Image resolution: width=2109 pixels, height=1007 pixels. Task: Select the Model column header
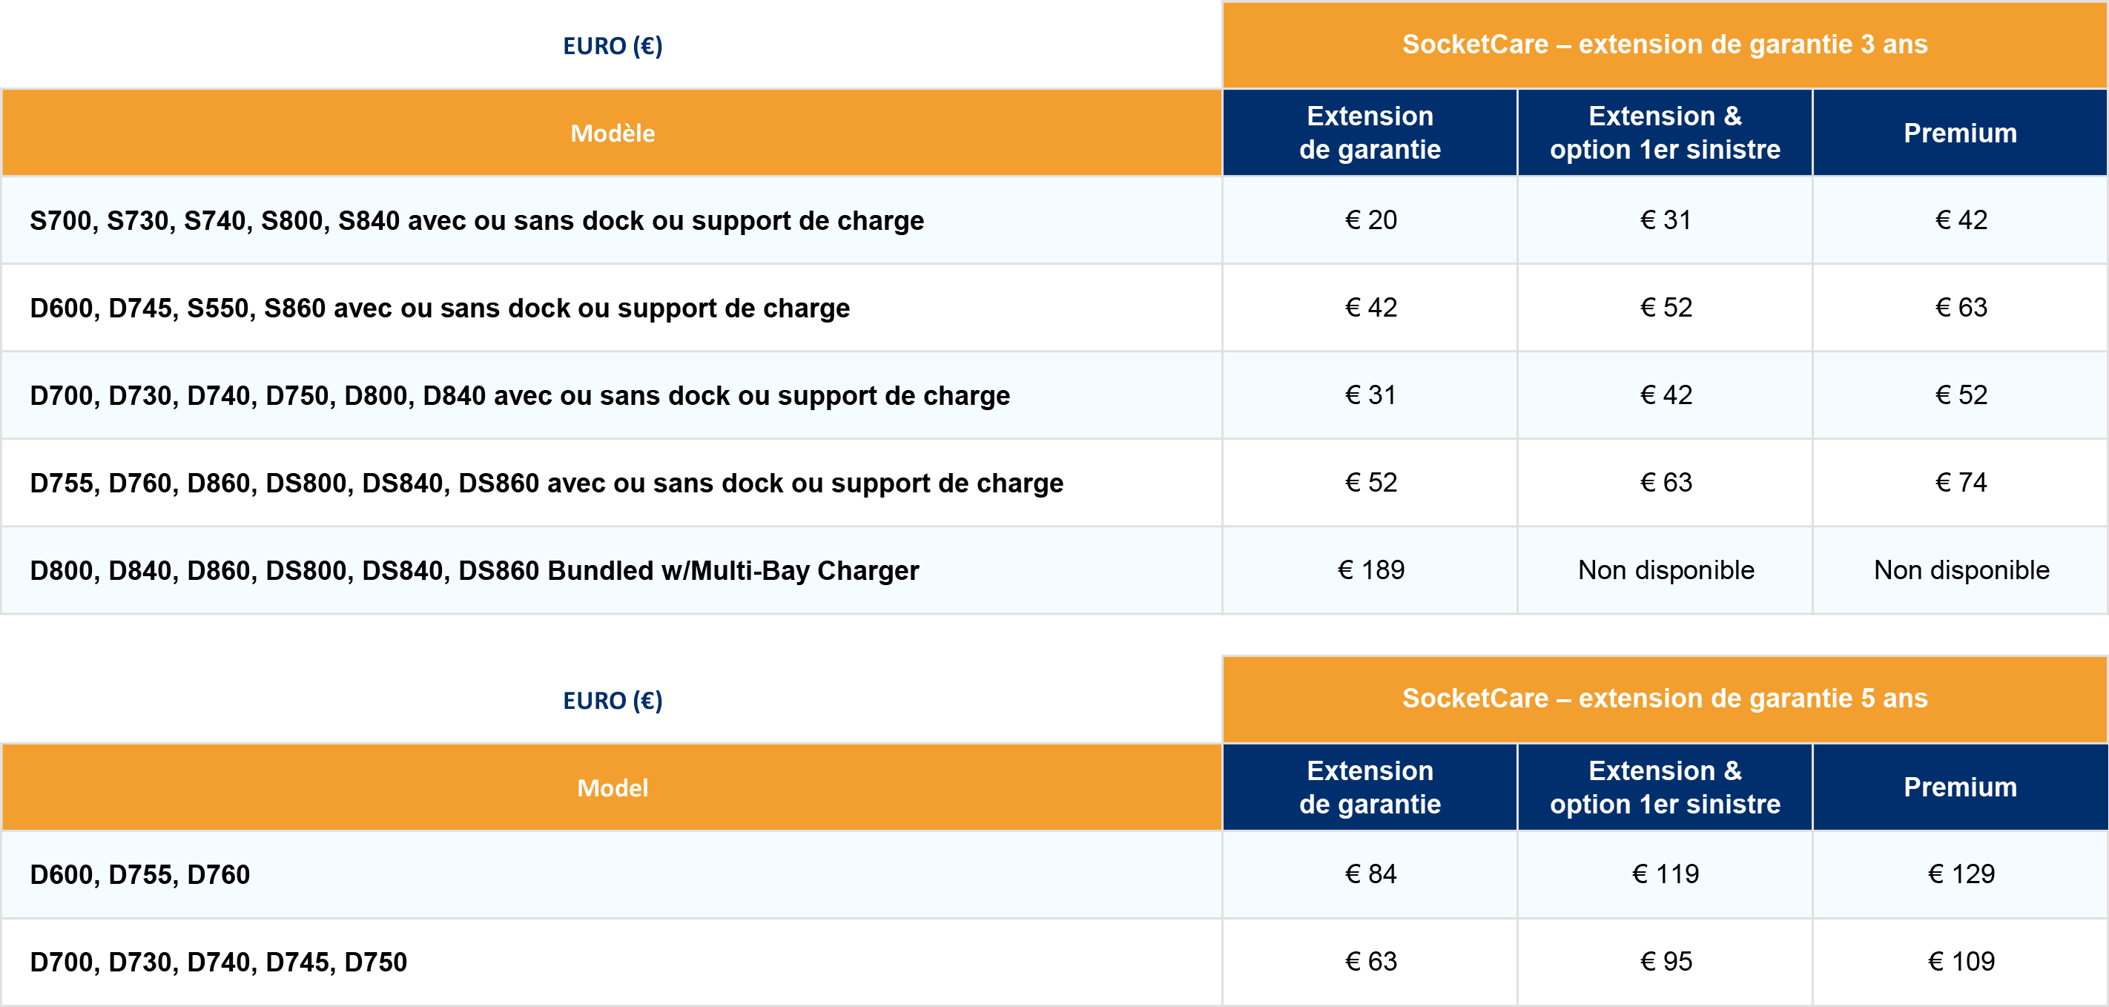tap(612, 788)
